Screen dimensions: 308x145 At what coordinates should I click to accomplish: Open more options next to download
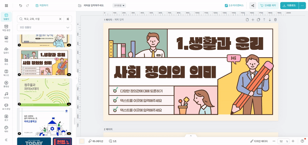(x=302, y=6)
